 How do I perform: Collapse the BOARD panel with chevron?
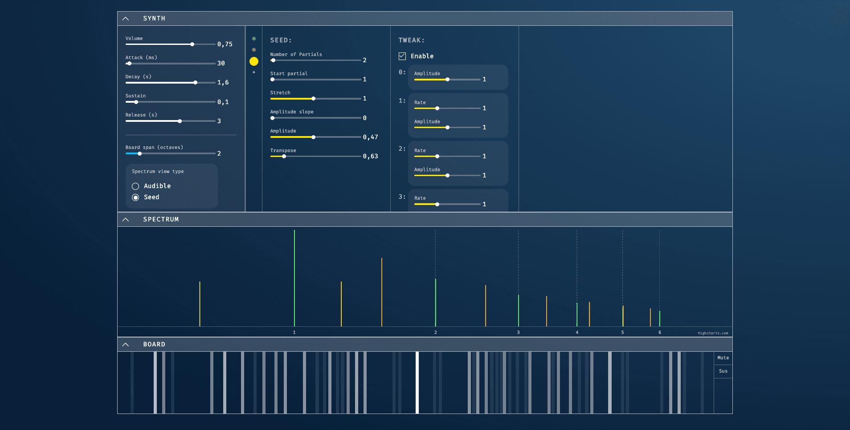pos(126,345)
